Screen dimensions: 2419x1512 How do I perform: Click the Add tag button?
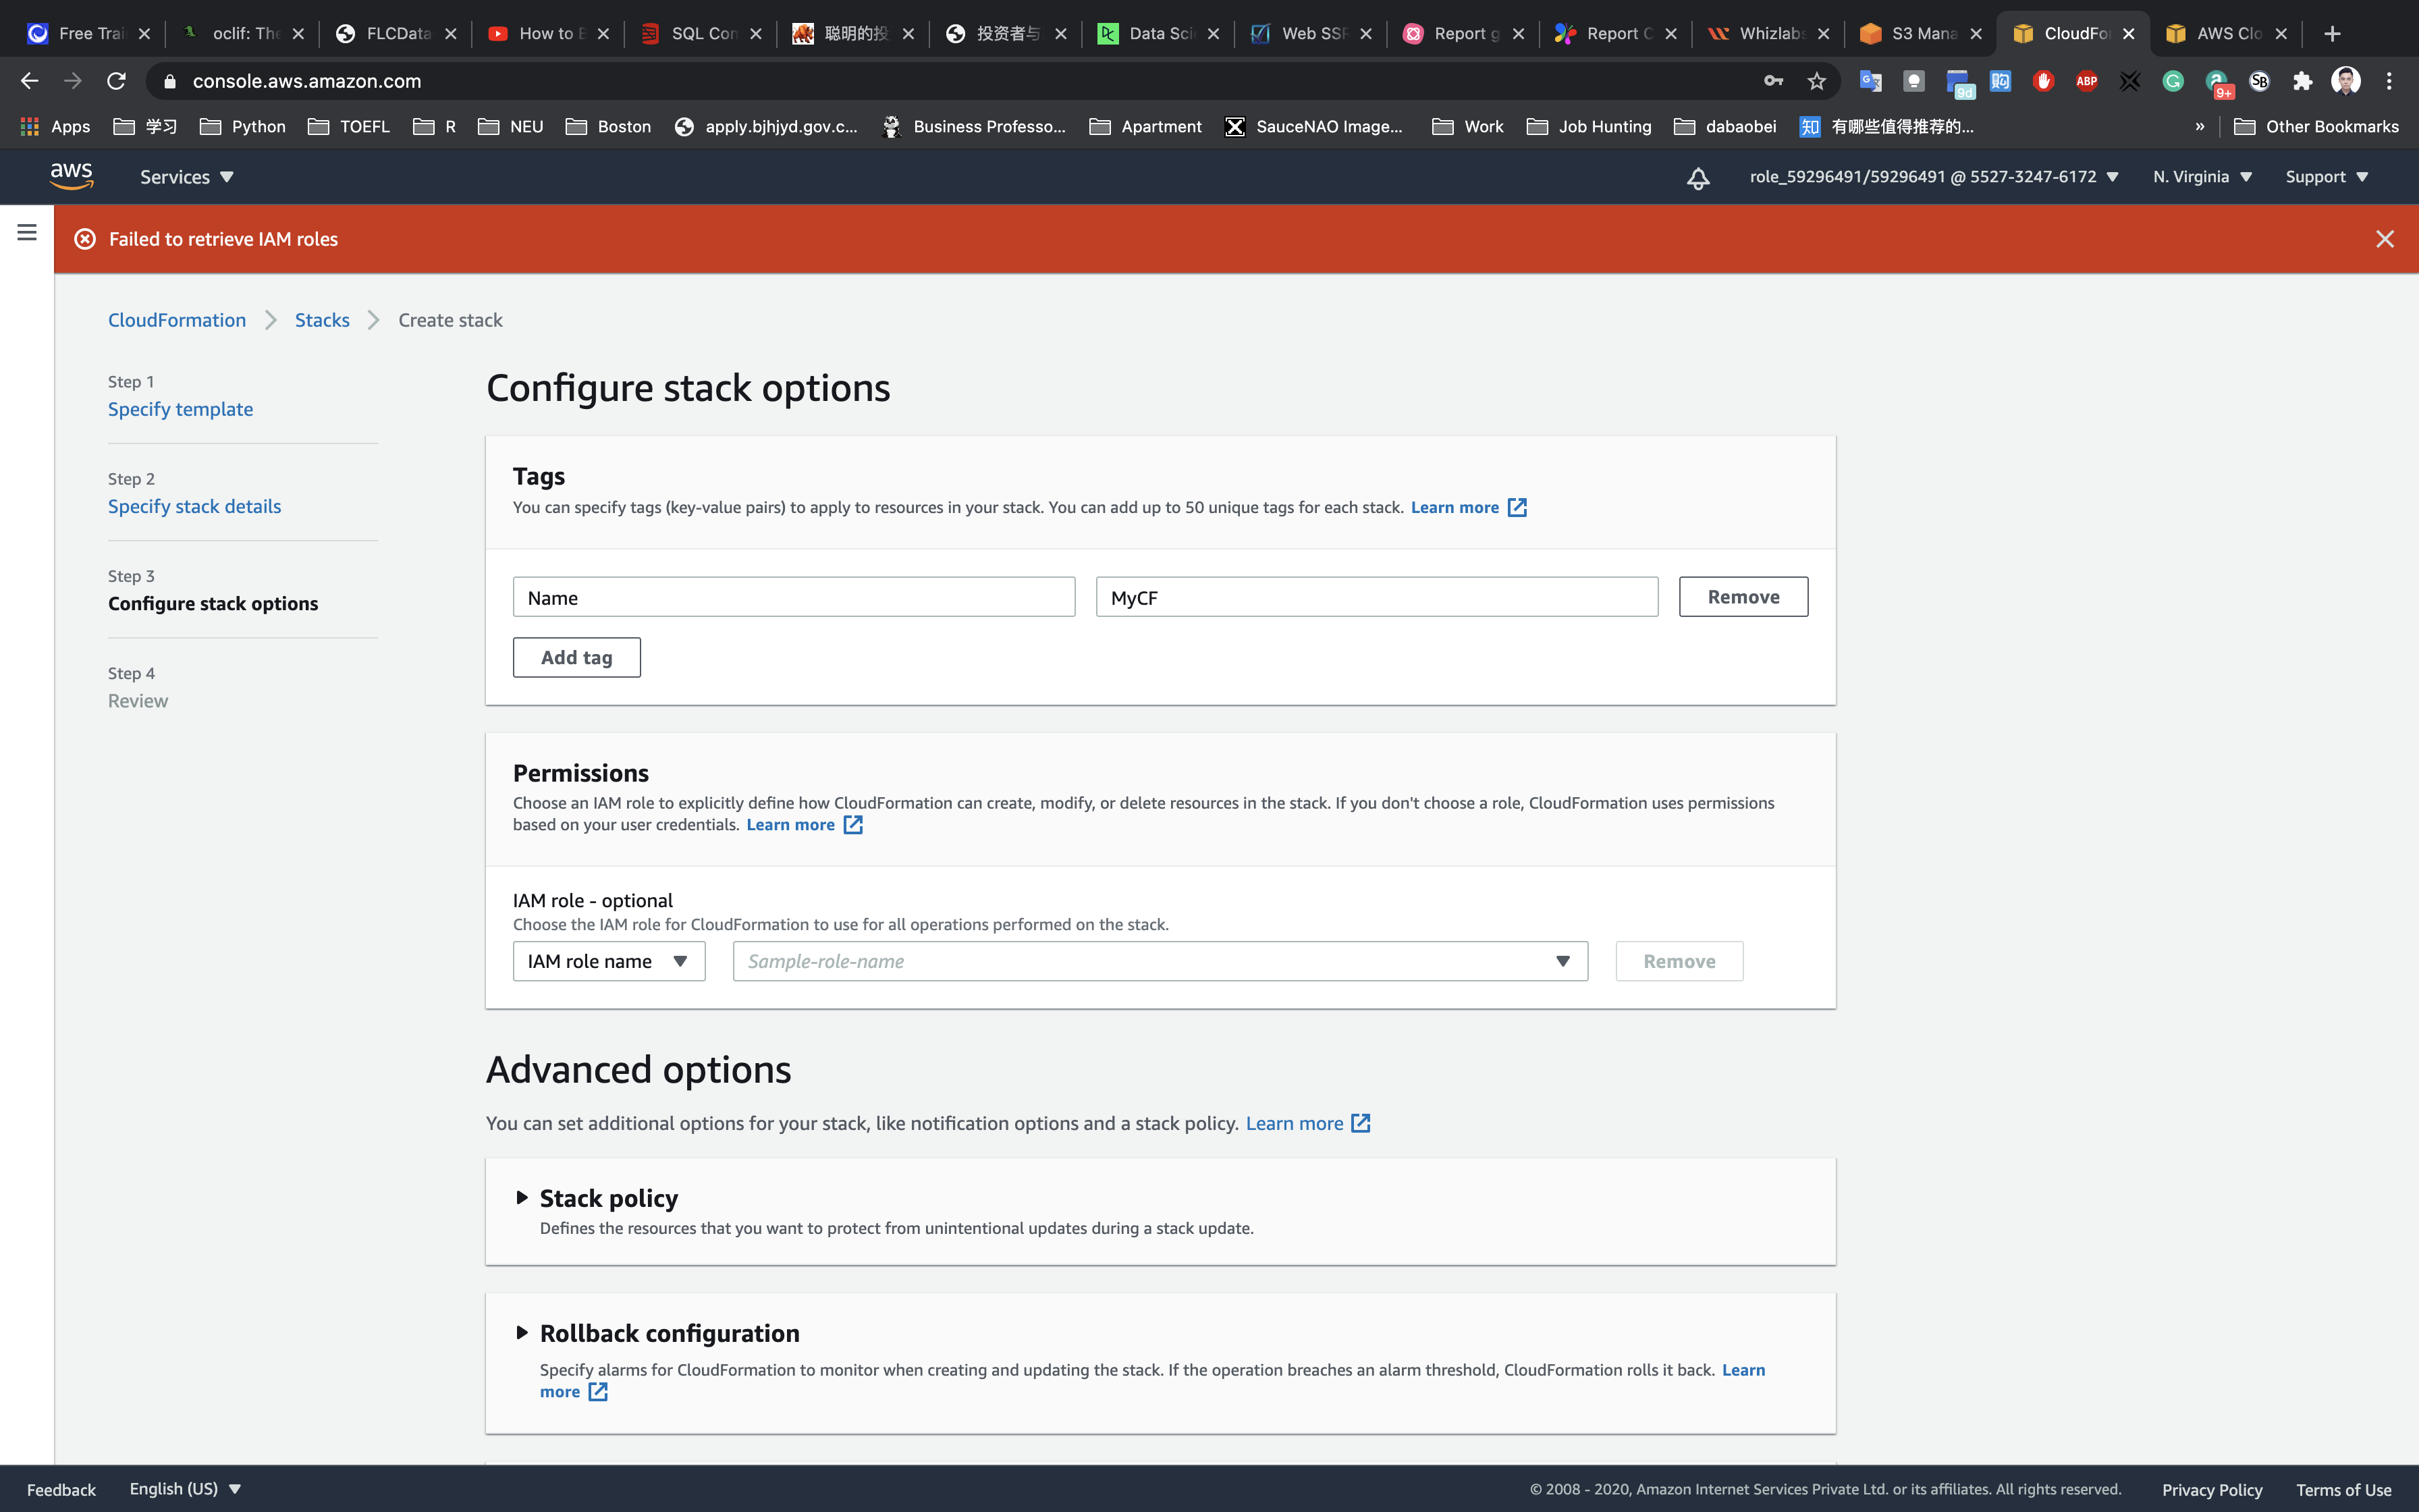[x=577, y=657]
